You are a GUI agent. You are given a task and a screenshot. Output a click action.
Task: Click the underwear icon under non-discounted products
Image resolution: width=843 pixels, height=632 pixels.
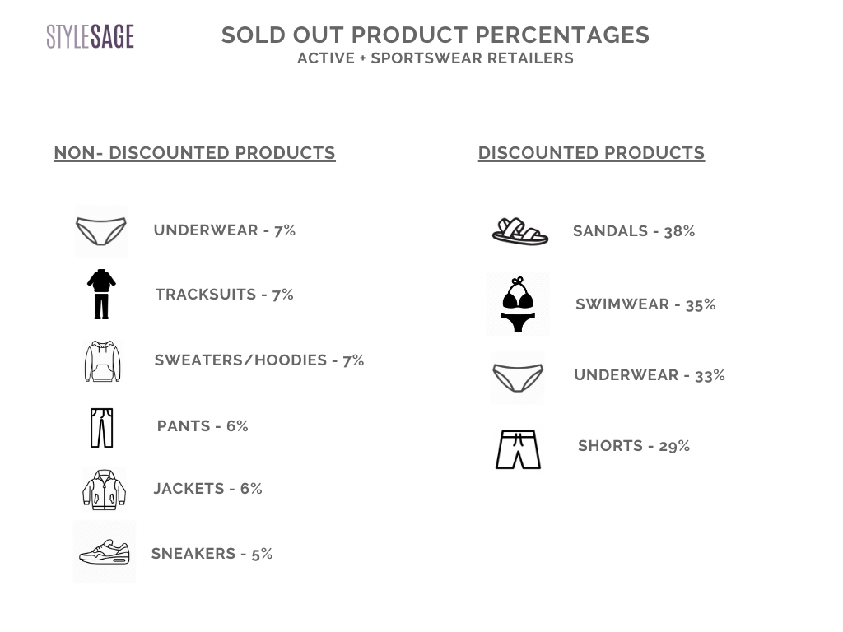click(101, 231)
